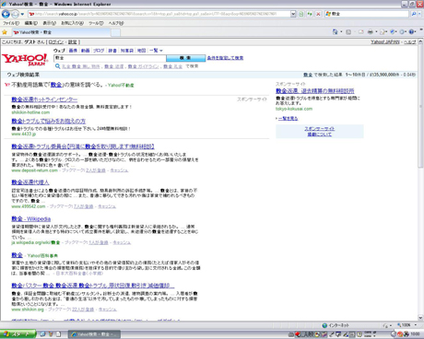The height and width of the screenshot is (339, 424).
Task: Open the recent pages dropdown beside Forward
Action: click(22, 14)
